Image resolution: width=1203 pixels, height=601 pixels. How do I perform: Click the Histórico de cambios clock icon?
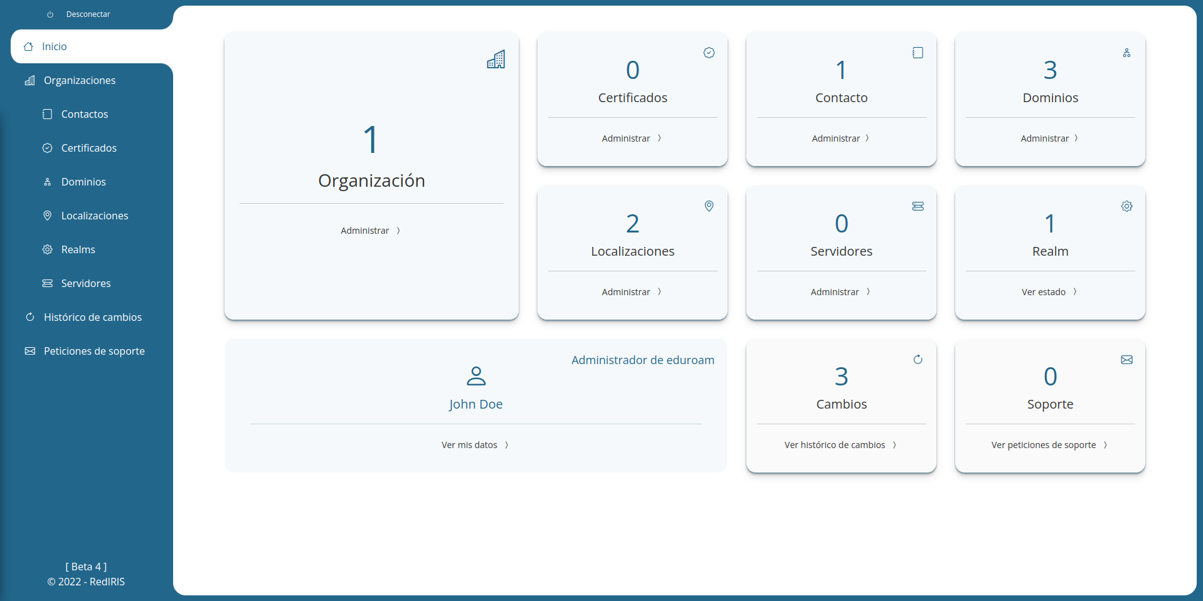(29, 317)
